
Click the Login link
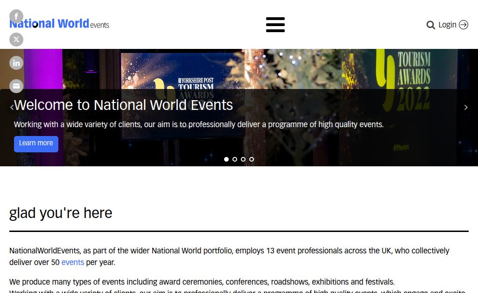447,25
